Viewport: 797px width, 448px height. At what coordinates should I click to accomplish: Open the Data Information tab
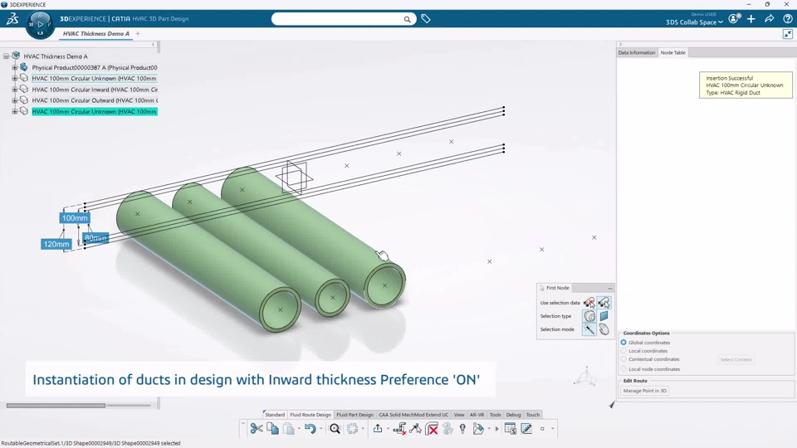637,52
